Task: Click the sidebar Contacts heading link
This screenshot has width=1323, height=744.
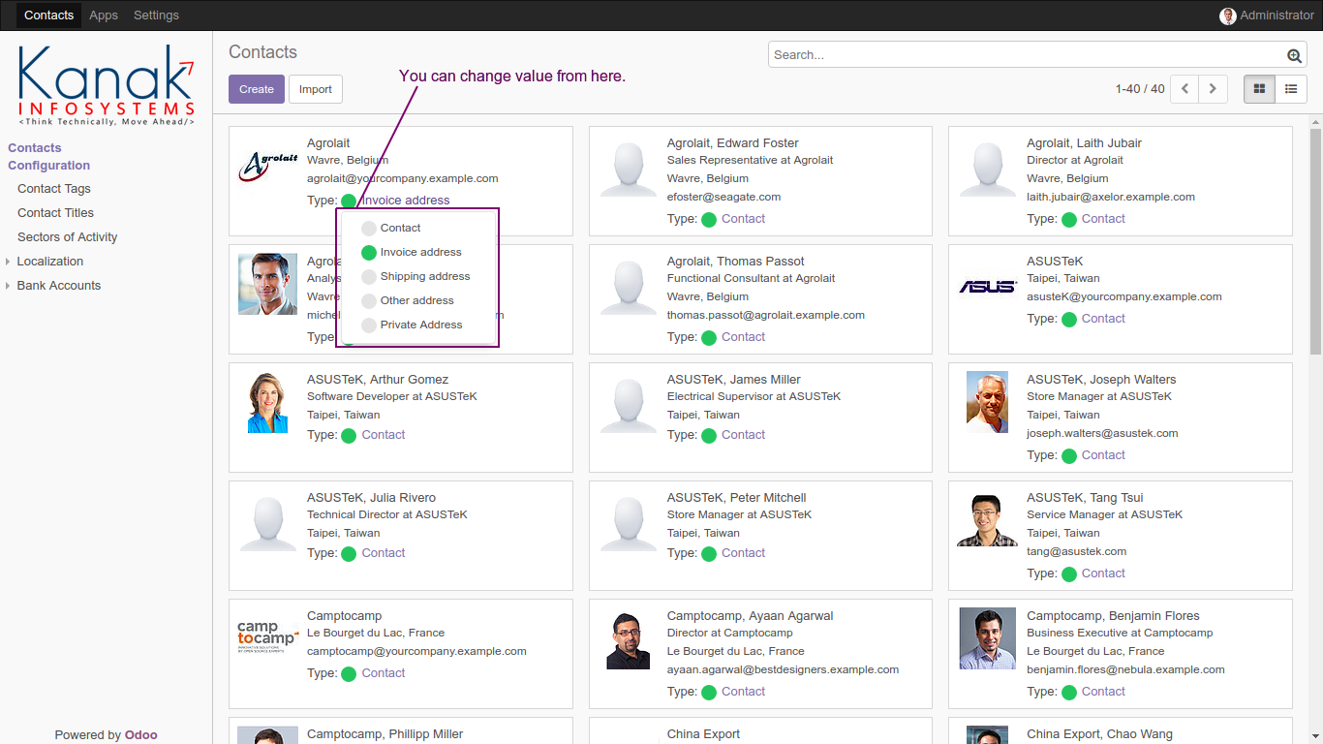Action: pyautogui.click(x=35, y=148)
